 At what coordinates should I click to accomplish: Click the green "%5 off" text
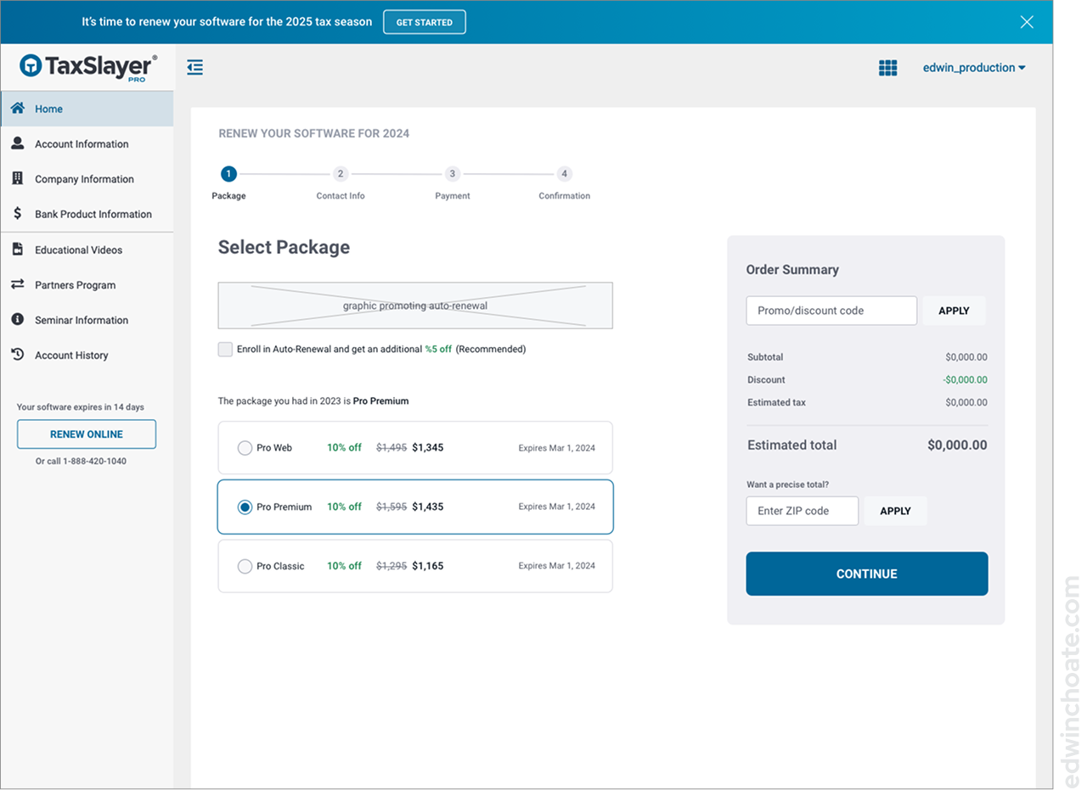pyautogui.click(x=438, y=349)
